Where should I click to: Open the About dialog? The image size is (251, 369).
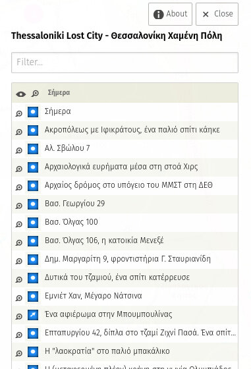click(x=170, y=14)
